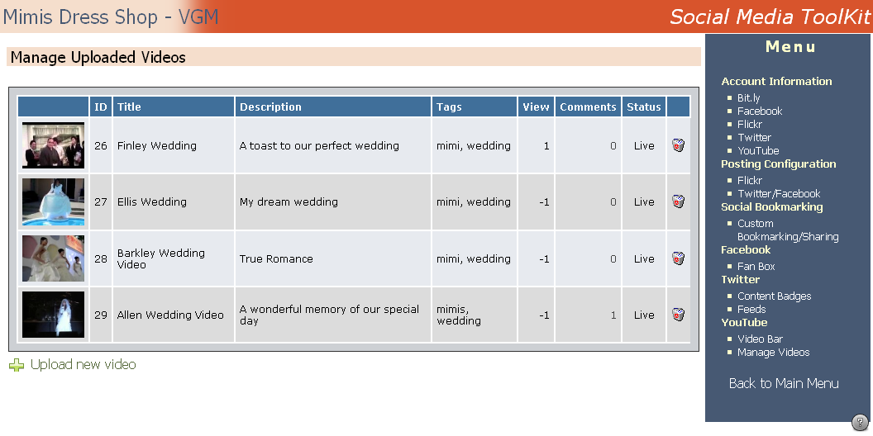This screenshot has height=436, width=873.
Task: Open the Allen Wedding Video thumbnail
Action: pos(53,315)
